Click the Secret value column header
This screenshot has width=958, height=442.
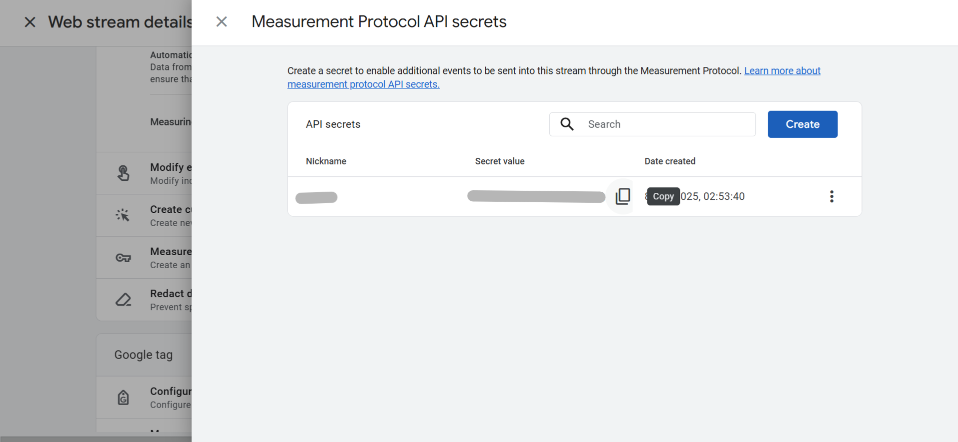pyautogui.click(x=499, y=161)
